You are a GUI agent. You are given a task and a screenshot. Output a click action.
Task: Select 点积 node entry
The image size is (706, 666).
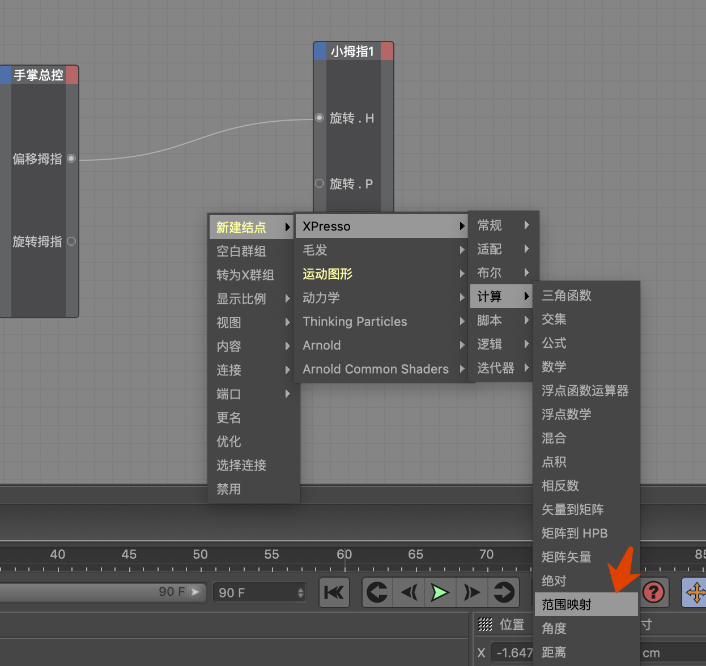coord(586,462)
